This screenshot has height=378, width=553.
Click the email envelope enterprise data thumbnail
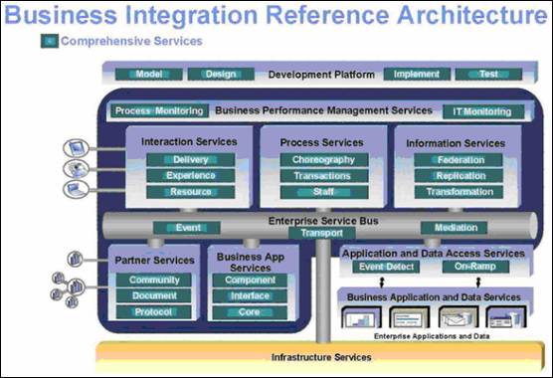click(459, 317)
